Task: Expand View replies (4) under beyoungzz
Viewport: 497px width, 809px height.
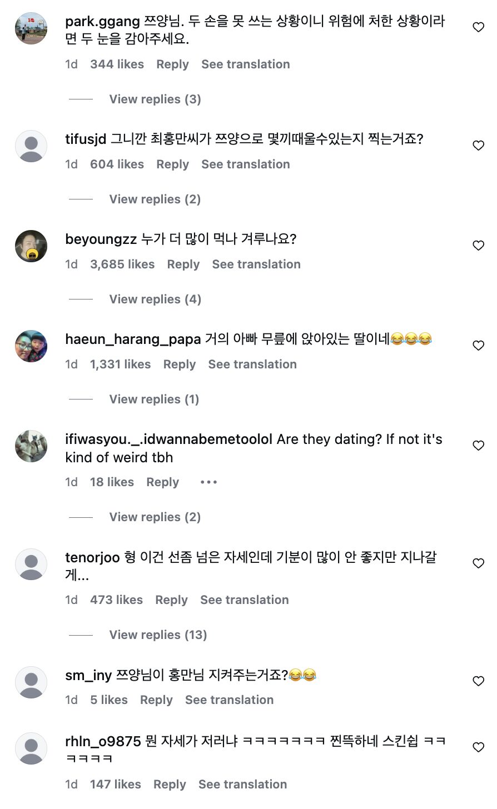Action: coord(155,299)
